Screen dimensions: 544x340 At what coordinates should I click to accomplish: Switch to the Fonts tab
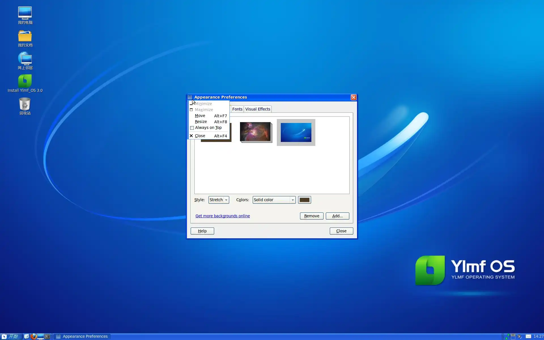click(x=237, y=109)
